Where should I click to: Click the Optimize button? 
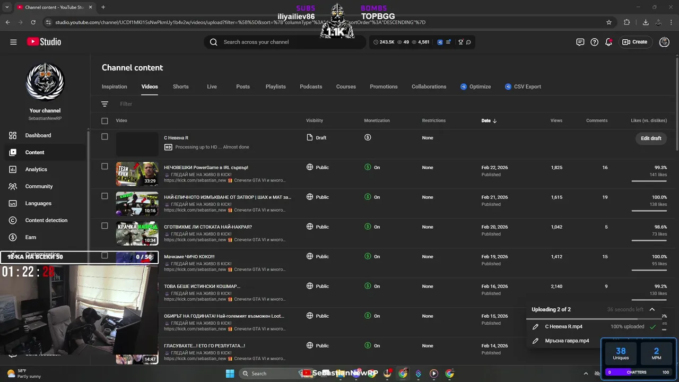(x=475, y=86)
